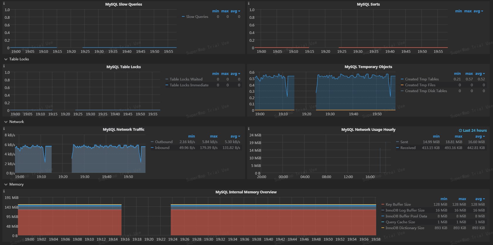Screen dimensions: 493x245
Task: Open MySQL Slow Queries panel title menu
Action: [x=124, y=4]
